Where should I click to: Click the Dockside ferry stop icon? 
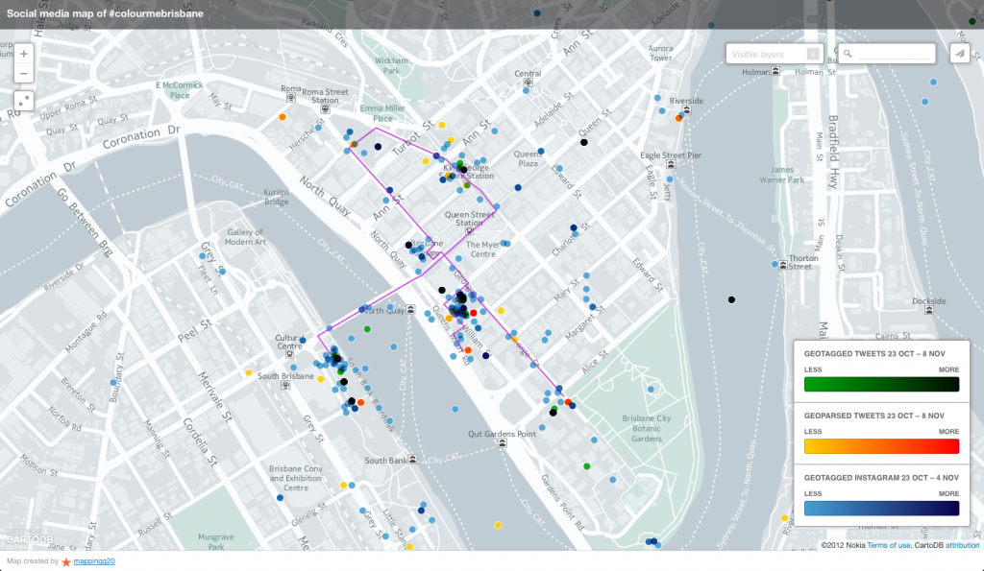[x=929, y=310]
